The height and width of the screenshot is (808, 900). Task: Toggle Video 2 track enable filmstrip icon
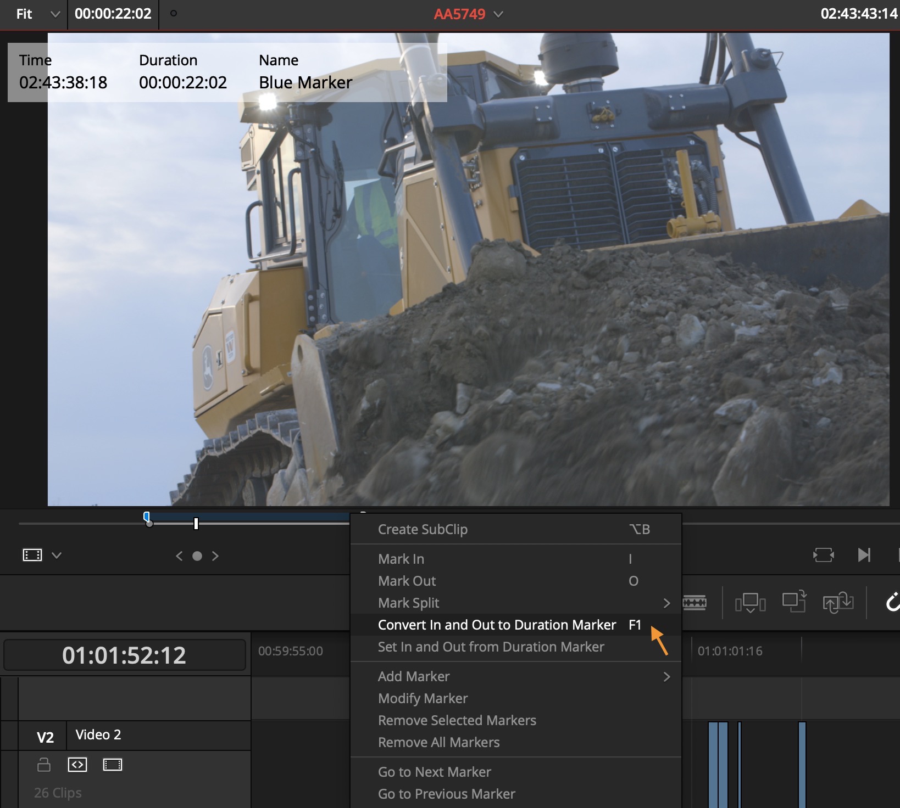(113, 765)
